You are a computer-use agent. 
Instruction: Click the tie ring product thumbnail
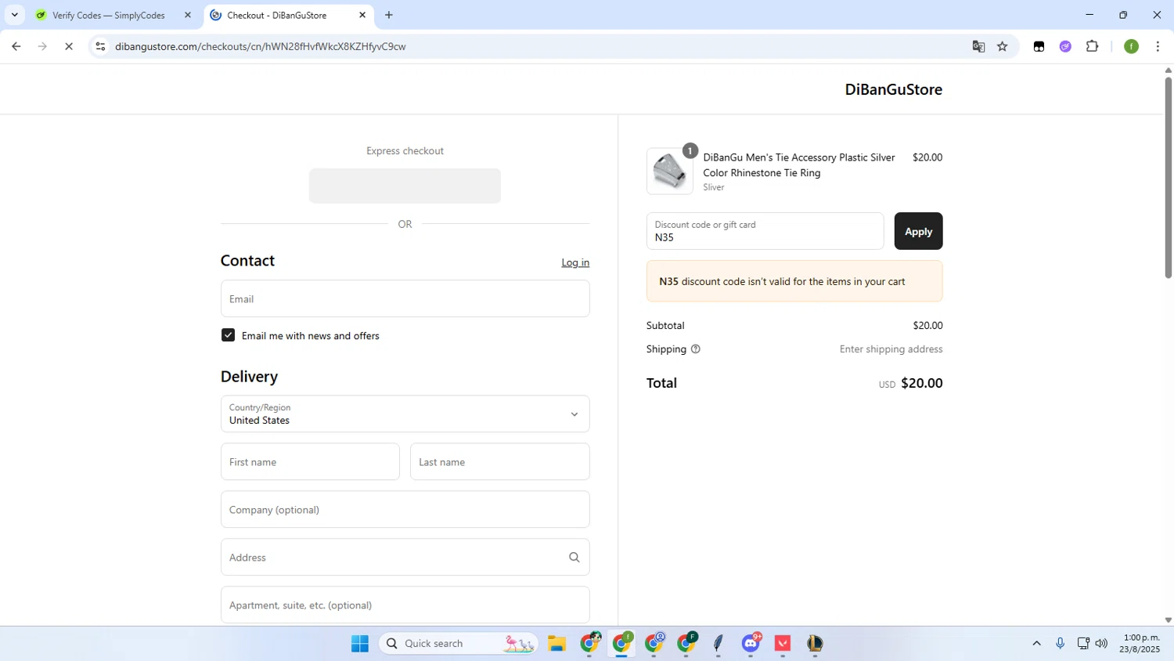point(669,172)
